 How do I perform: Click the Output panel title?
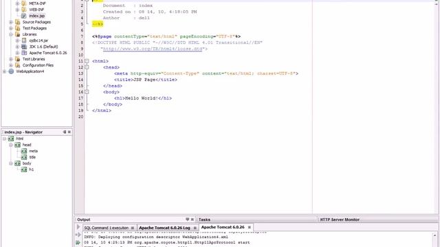tap(84, 220)
